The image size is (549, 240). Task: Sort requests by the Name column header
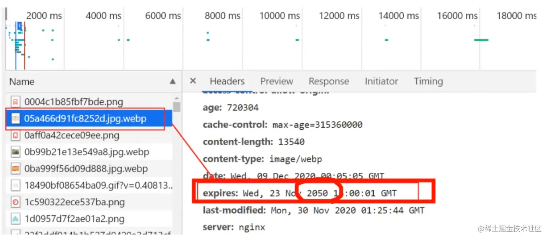(x=22, y=82)
